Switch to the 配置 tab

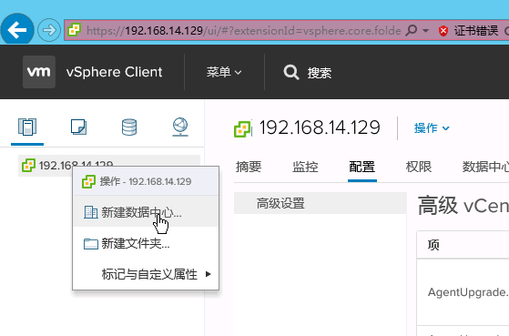(362, 167)
